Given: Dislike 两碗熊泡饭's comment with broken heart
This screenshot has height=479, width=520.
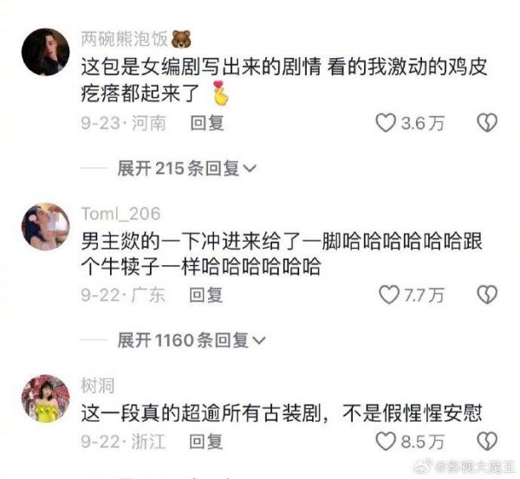Looking at the screenshot, I should [x=487, y=123].
